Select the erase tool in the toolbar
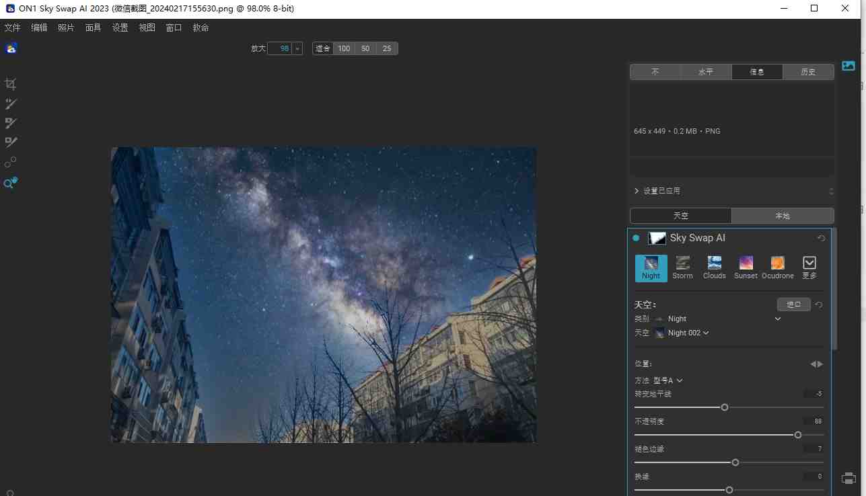The height and width of the screenshot is (496, 866). click(x=11, y=122)
